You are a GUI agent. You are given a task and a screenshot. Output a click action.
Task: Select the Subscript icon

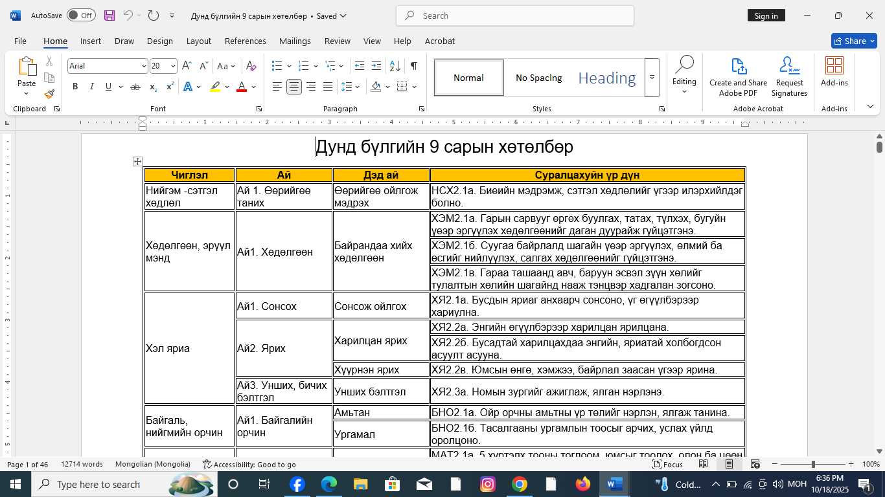[154, 86]
